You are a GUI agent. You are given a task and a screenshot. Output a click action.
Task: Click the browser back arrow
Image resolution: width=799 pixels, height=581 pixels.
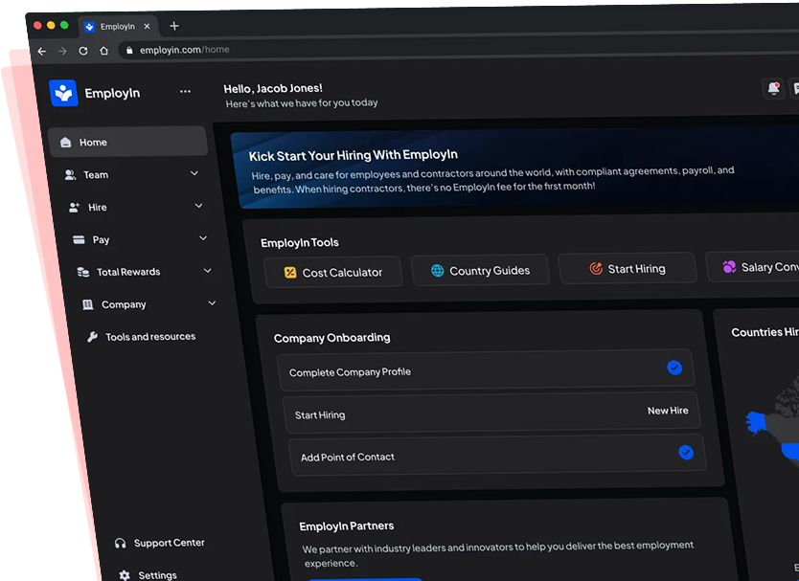tap(41, 51)
